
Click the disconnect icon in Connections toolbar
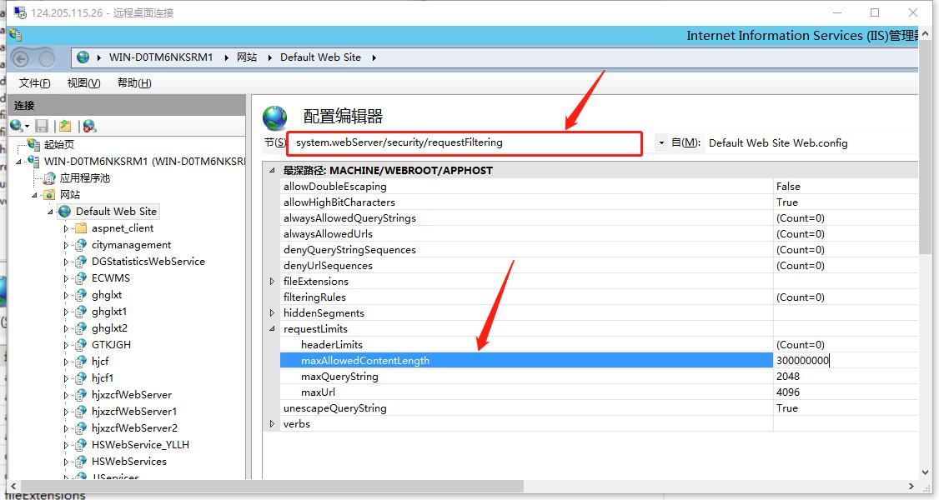(x=89, y=126)
